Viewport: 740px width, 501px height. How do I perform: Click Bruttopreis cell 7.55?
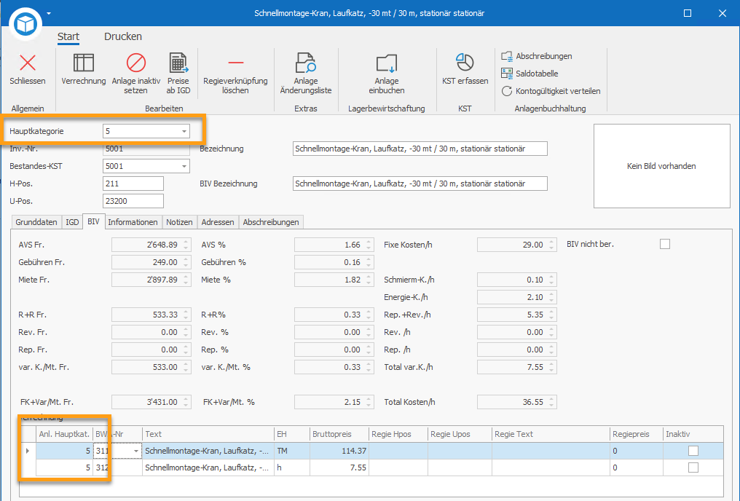point(339,468)
